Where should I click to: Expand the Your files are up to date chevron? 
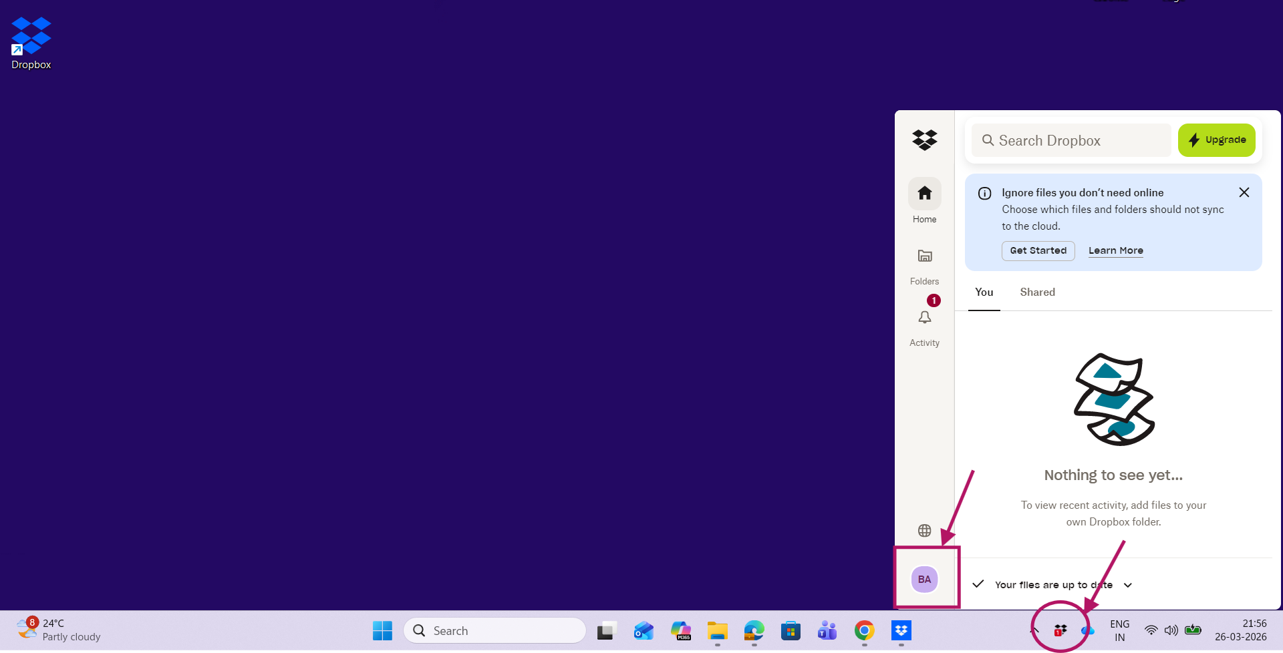(1129, 584)
